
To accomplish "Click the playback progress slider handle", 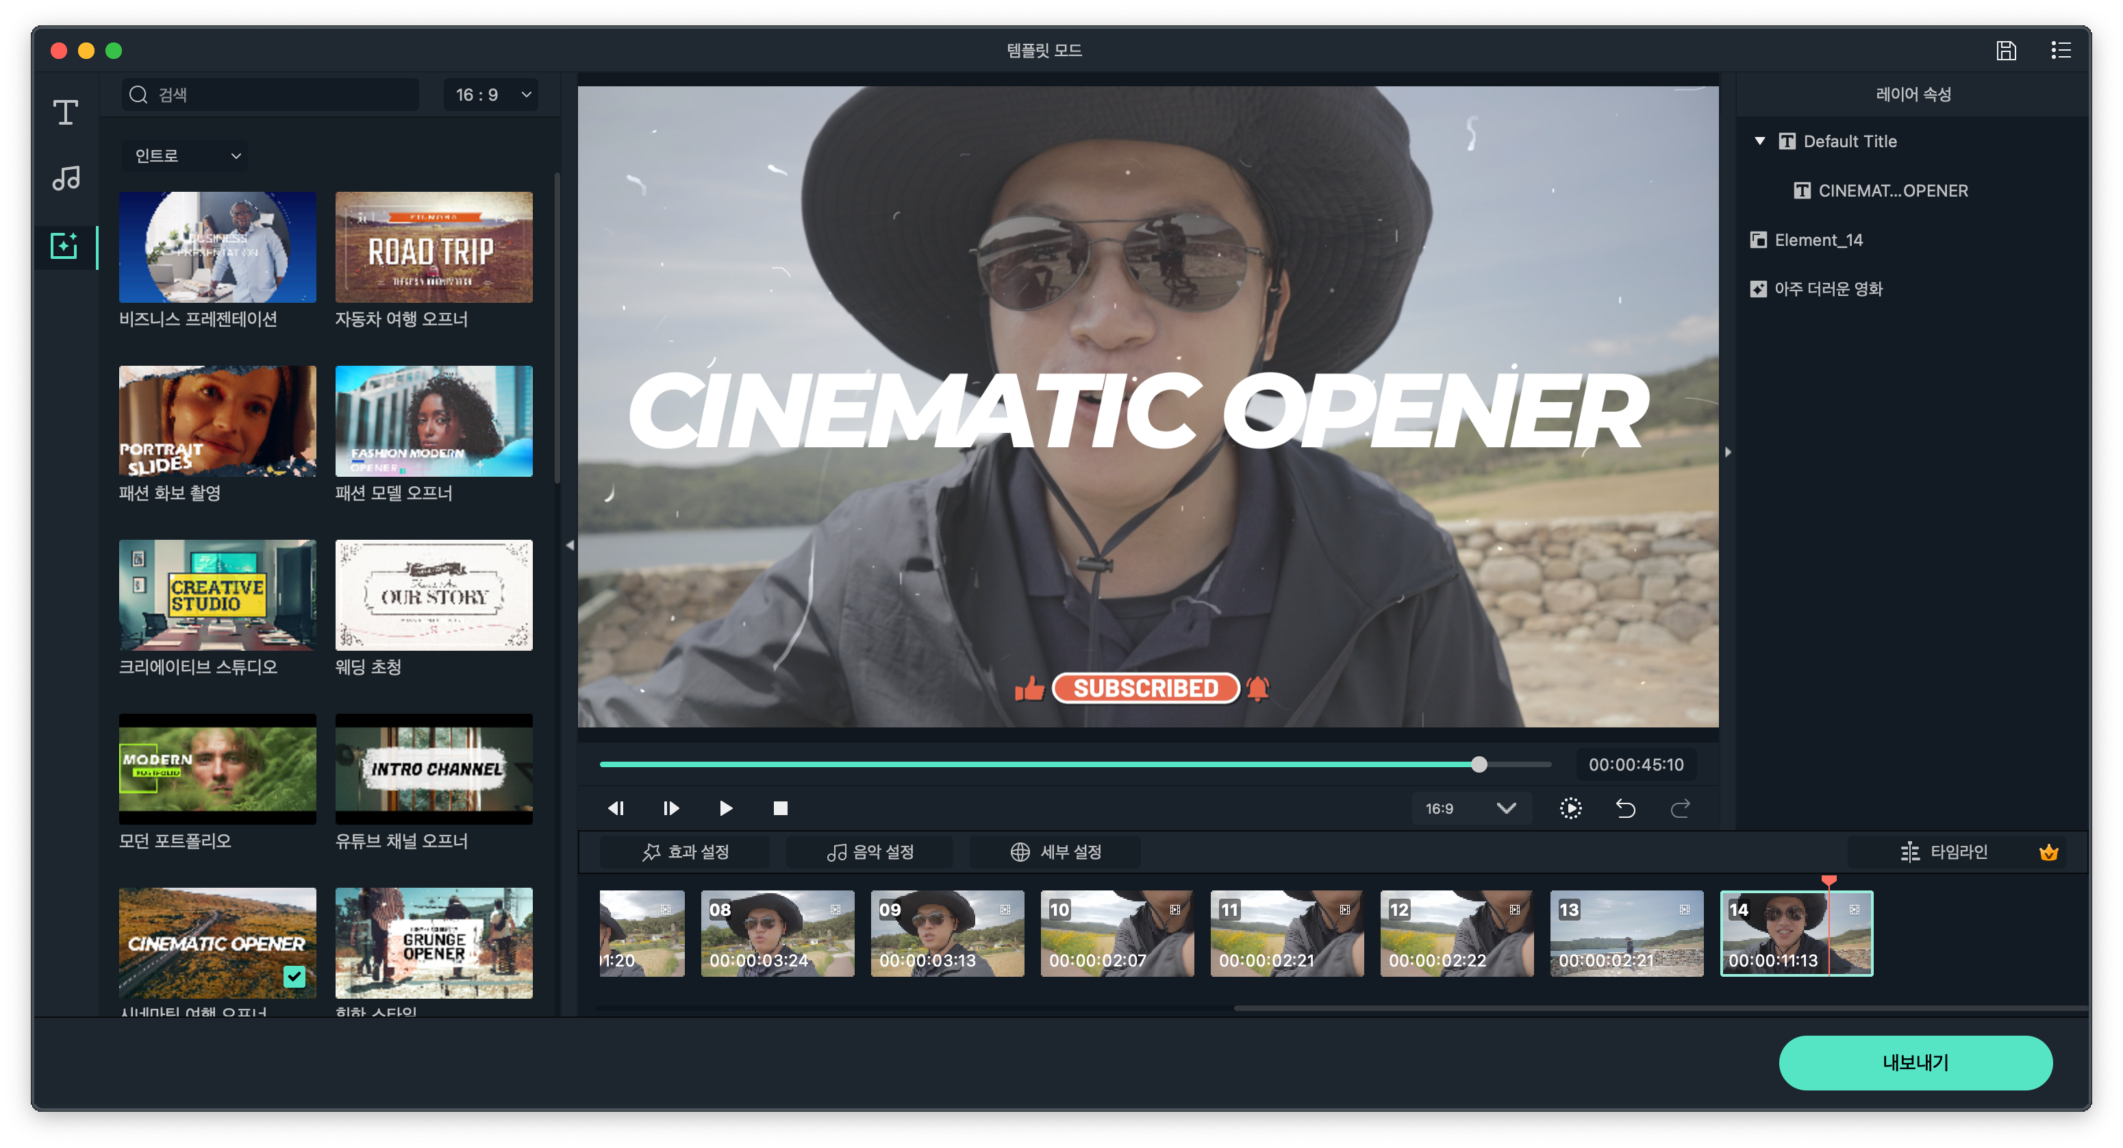I will coord(1479,765).
